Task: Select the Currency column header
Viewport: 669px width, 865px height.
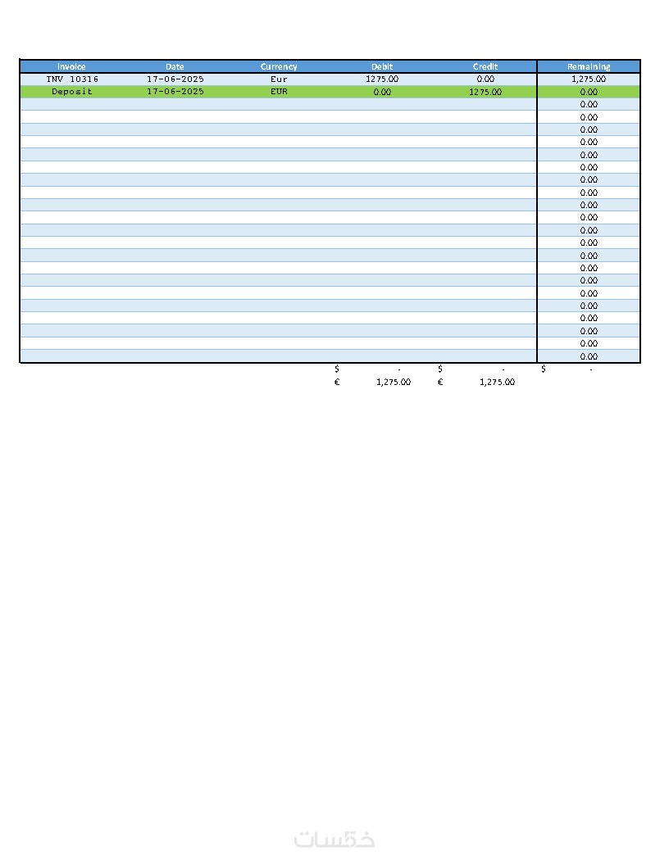Action: (279, 66)
